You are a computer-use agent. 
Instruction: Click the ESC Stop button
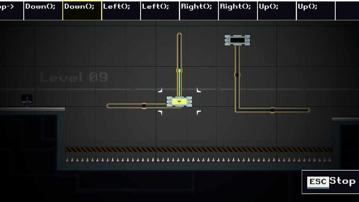click(331, 182)
